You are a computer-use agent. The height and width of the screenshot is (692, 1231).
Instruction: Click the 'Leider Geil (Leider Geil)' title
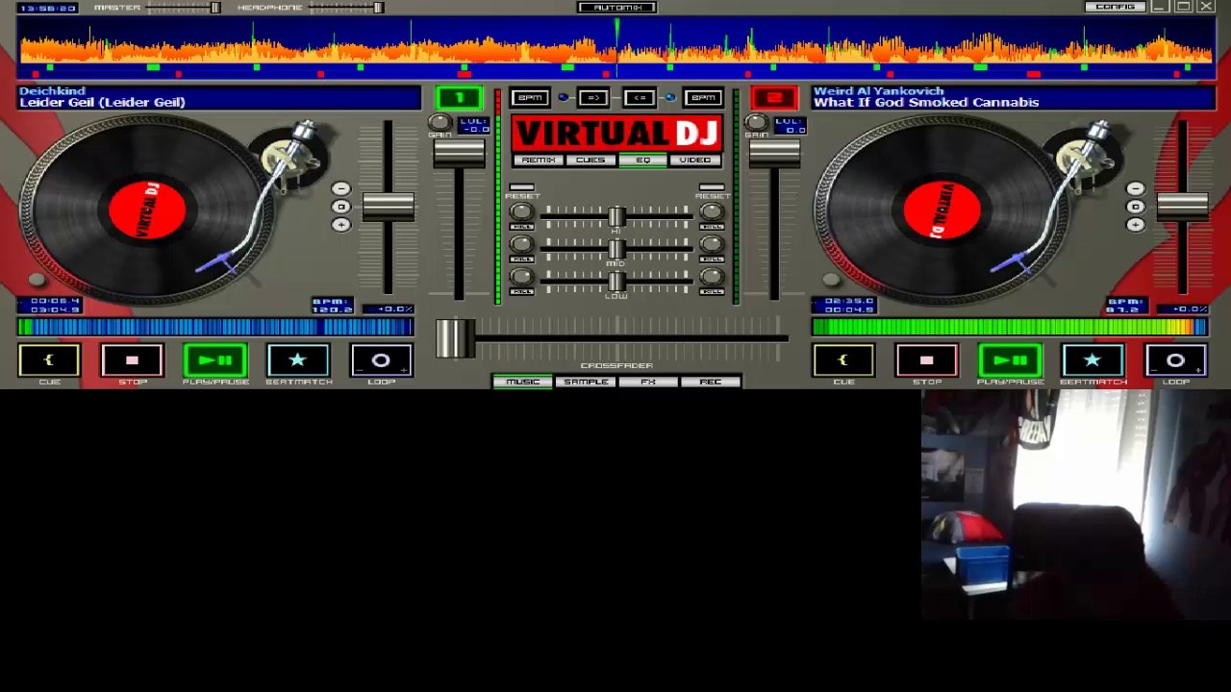pyautogui.click(x=102, y=103)
